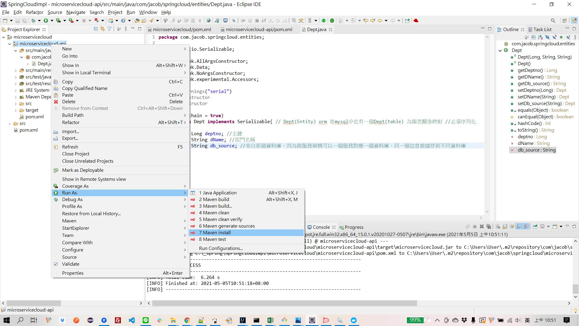579x326 pixels.
Task: Click Restore from Local History...
Action: pos(121,213)
